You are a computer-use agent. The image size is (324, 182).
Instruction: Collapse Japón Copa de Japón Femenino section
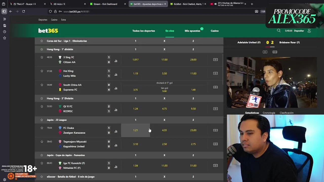click(129, 155)
